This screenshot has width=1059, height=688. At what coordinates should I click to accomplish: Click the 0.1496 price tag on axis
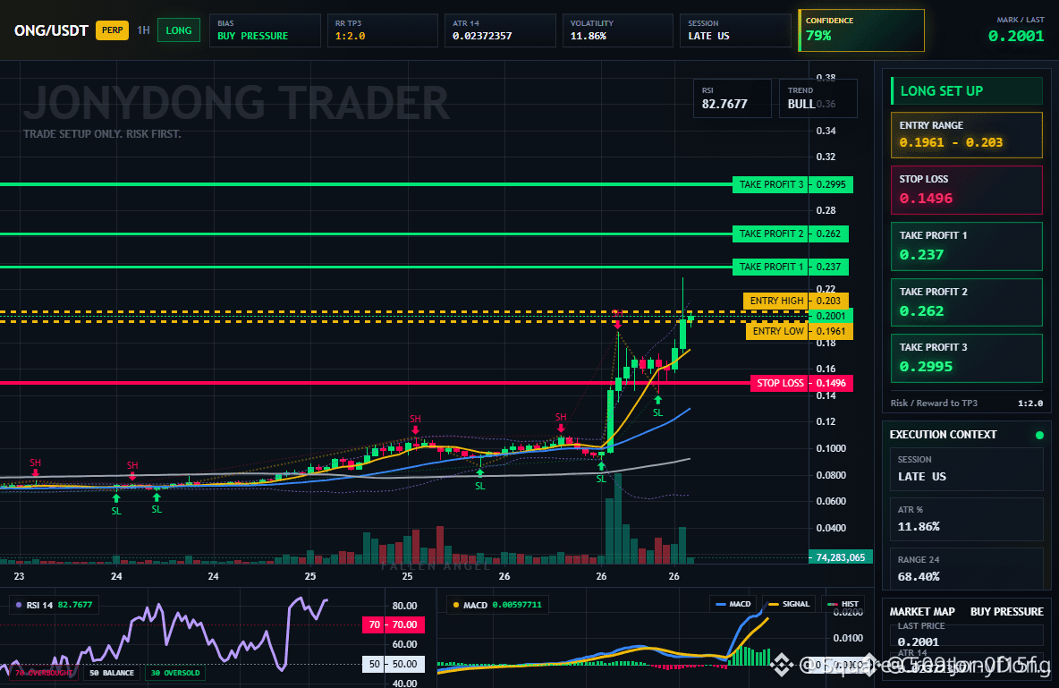click(x=831, y=383)
